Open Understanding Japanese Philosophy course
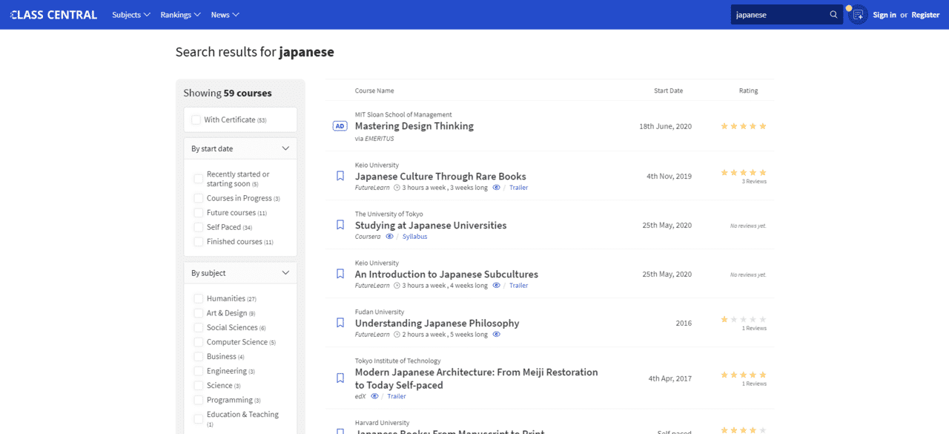Viewport: 949px width, 434px height. [x=437, y=323]
